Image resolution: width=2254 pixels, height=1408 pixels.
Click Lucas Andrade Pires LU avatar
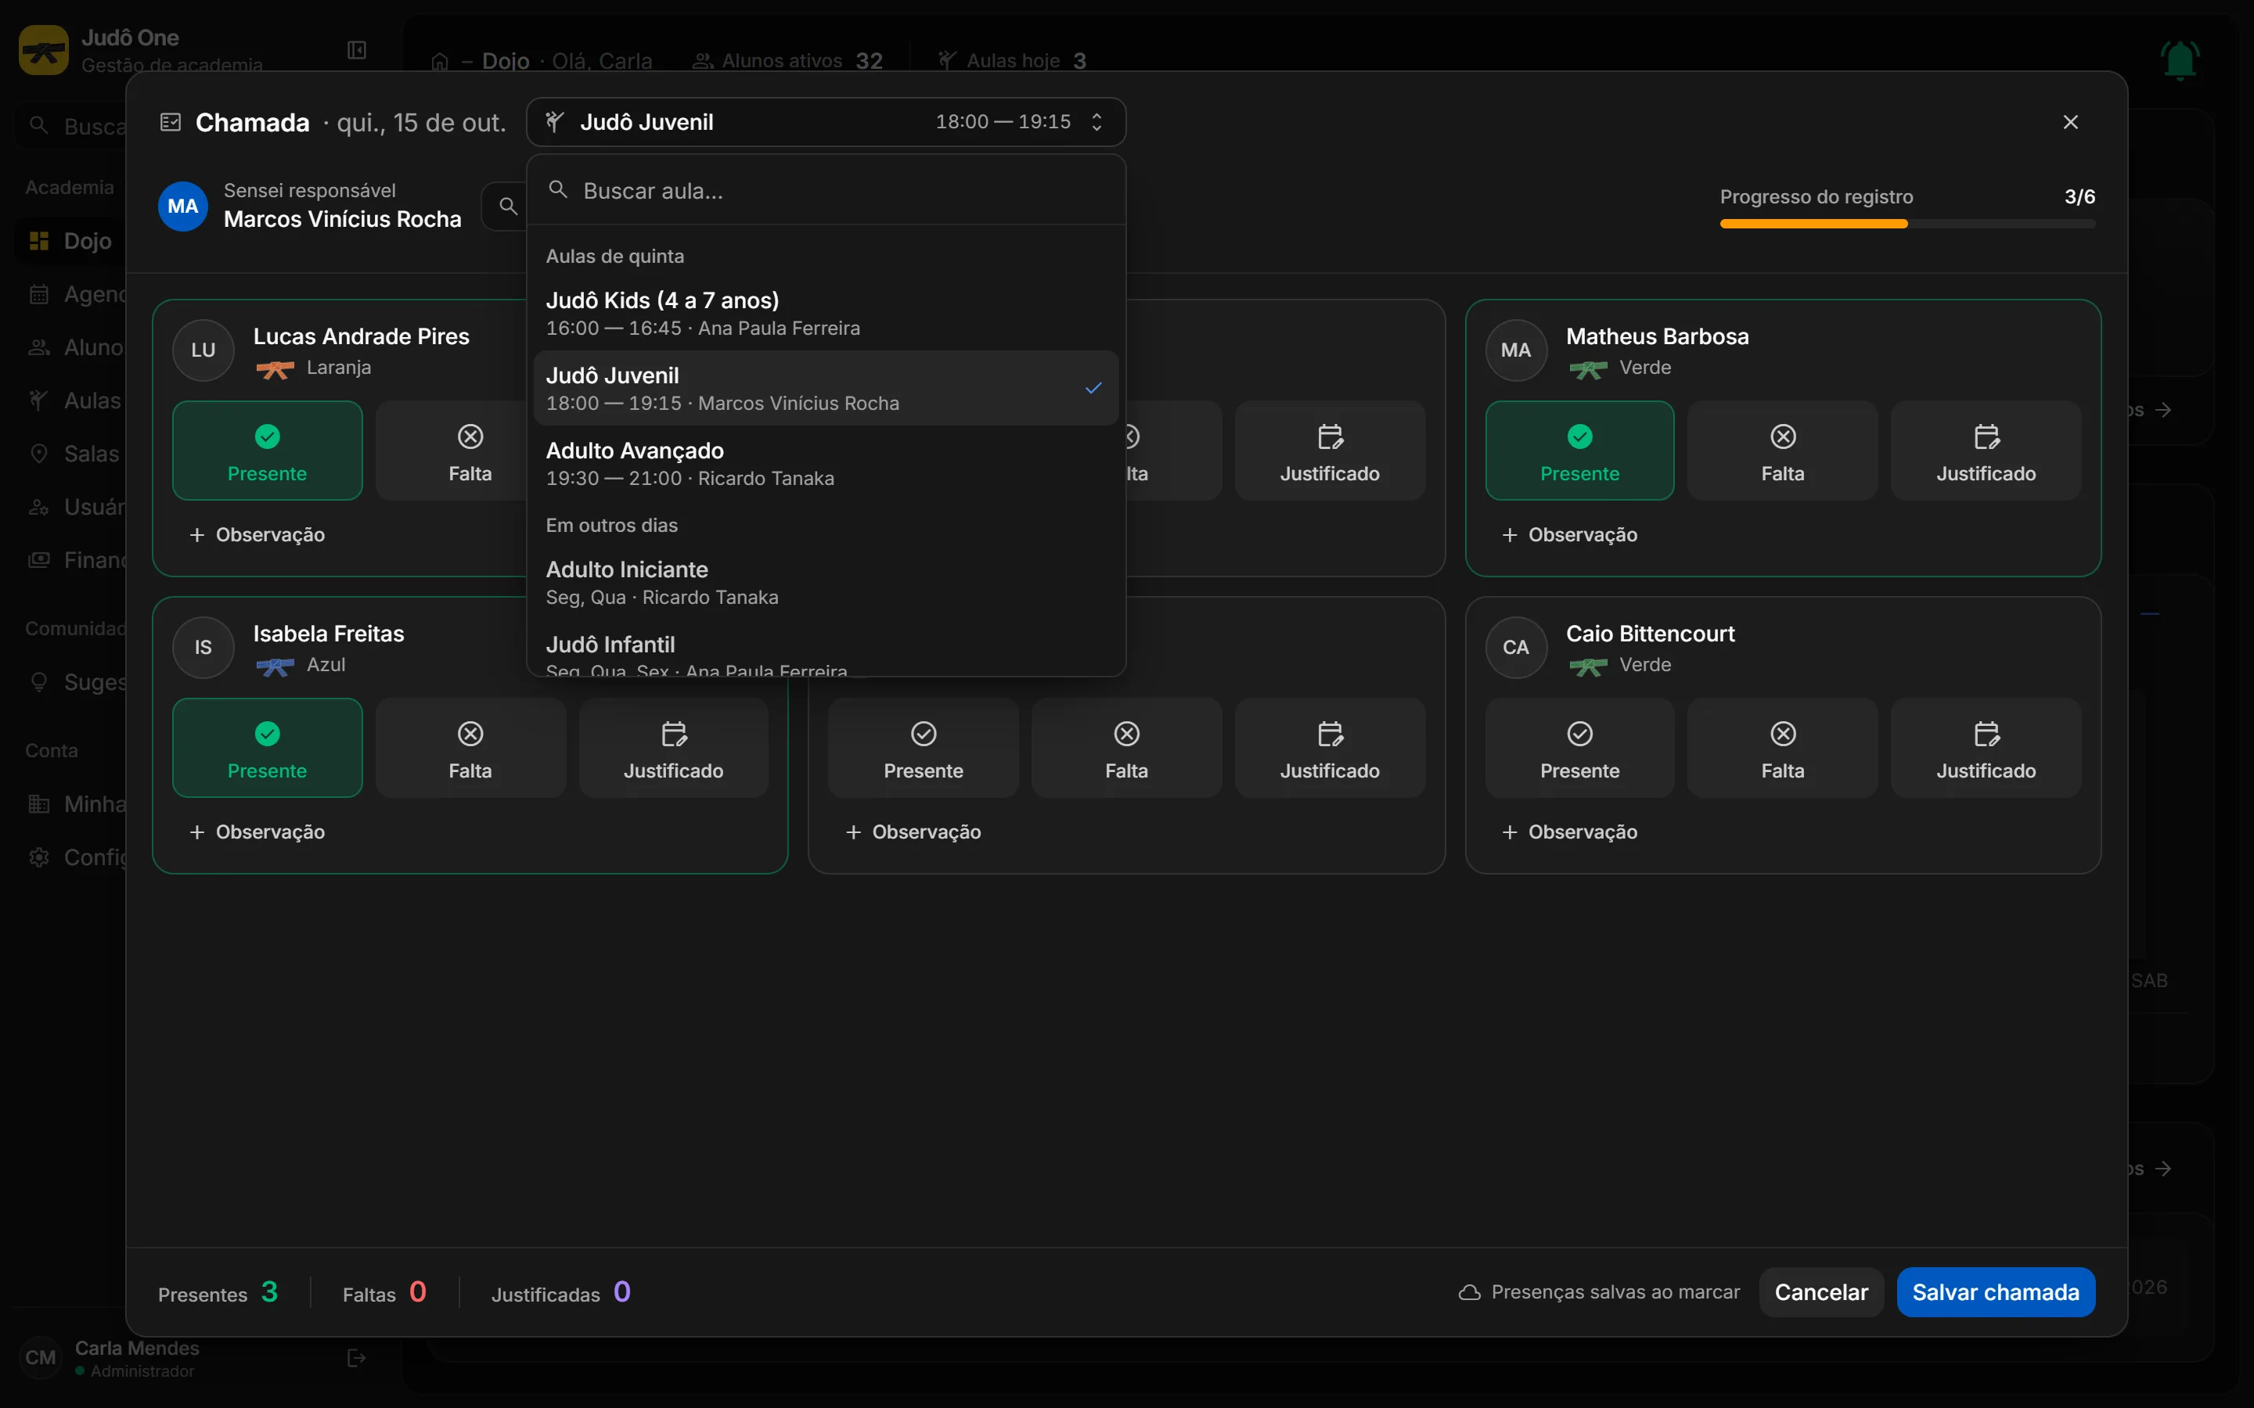tap(203, 350)
